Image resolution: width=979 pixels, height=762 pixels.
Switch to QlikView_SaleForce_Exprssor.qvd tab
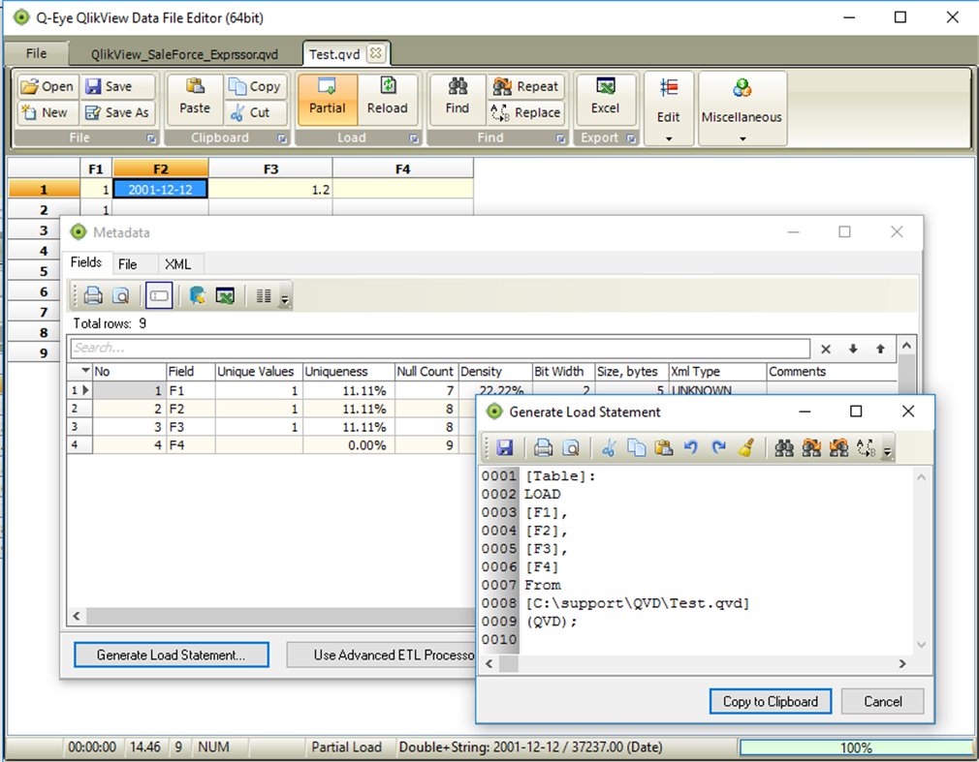point(184,54)
